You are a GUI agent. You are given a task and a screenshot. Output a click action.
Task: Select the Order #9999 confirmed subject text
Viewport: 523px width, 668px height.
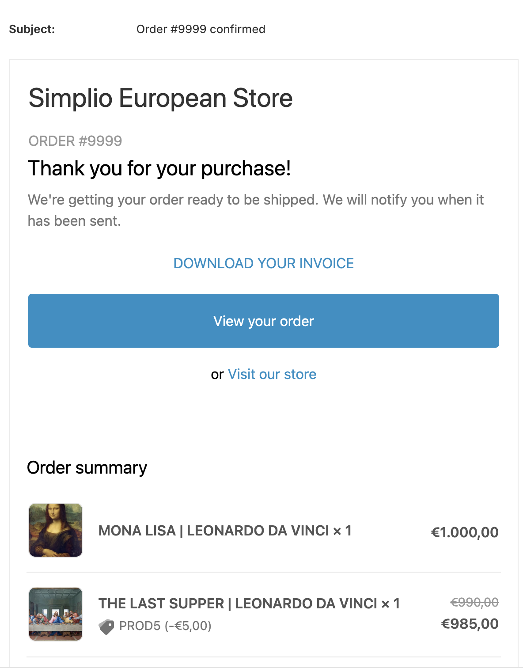coord(201,29)
